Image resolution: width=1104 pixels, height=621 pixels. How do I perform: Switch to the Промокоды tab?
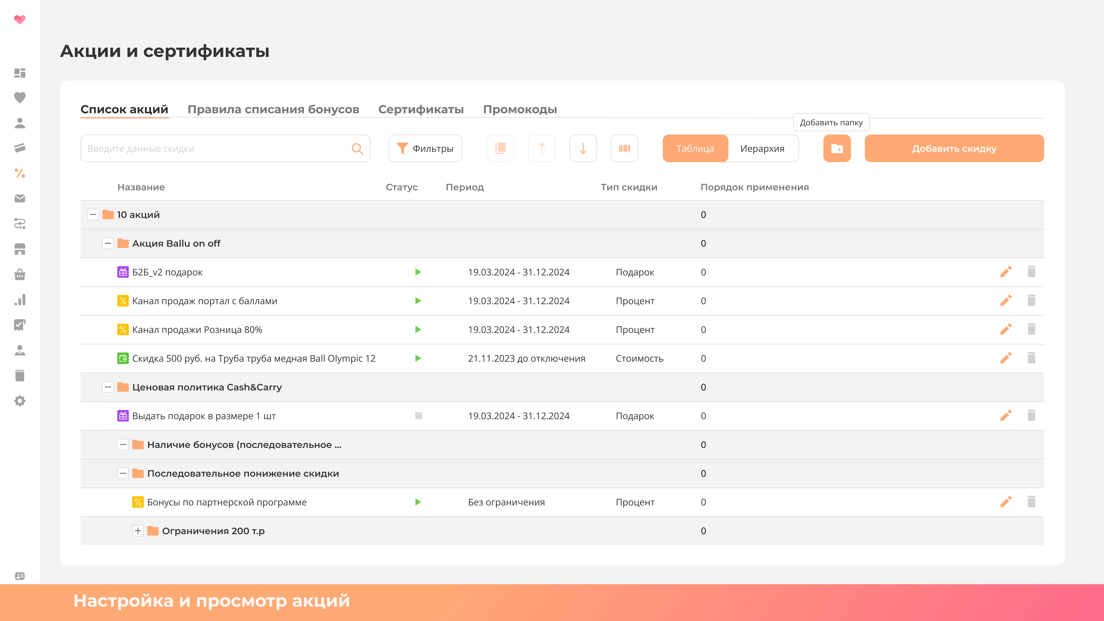520,109
